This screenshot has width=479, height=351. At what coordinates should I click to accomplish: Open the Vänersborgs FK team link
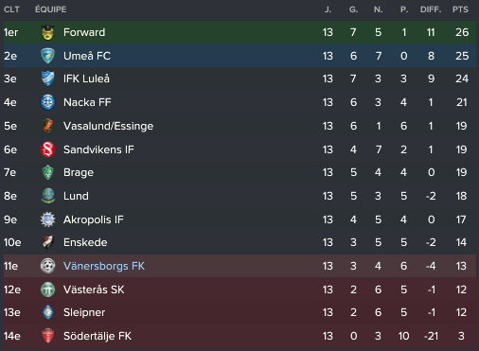[104, 266]
